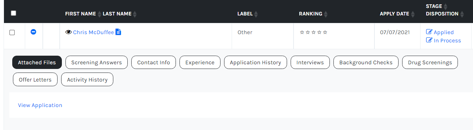Sort the Apply Date column
473x130 pixels.
413,14
